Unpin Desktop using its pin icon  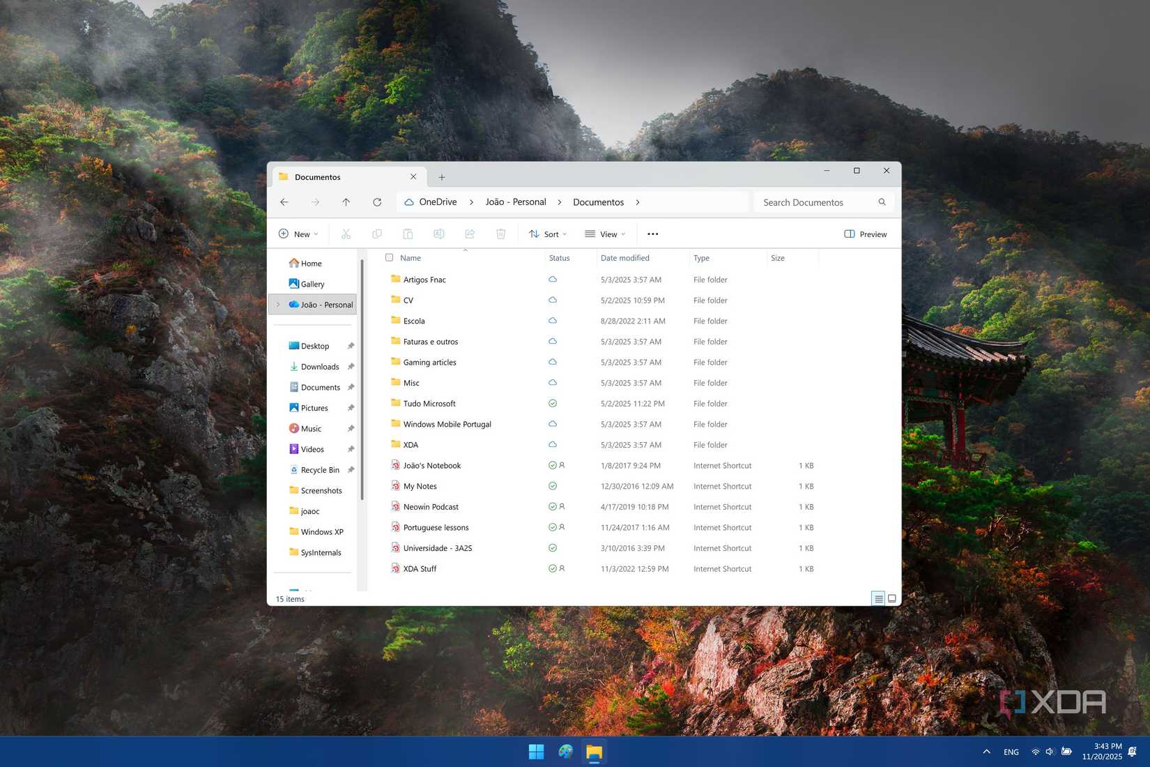pos(351,346)
